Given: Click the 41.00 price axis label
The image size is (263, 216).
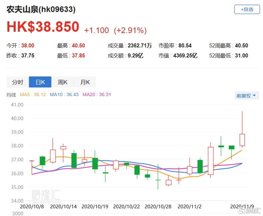Looking at the screenshot, I should coord(17,104).
